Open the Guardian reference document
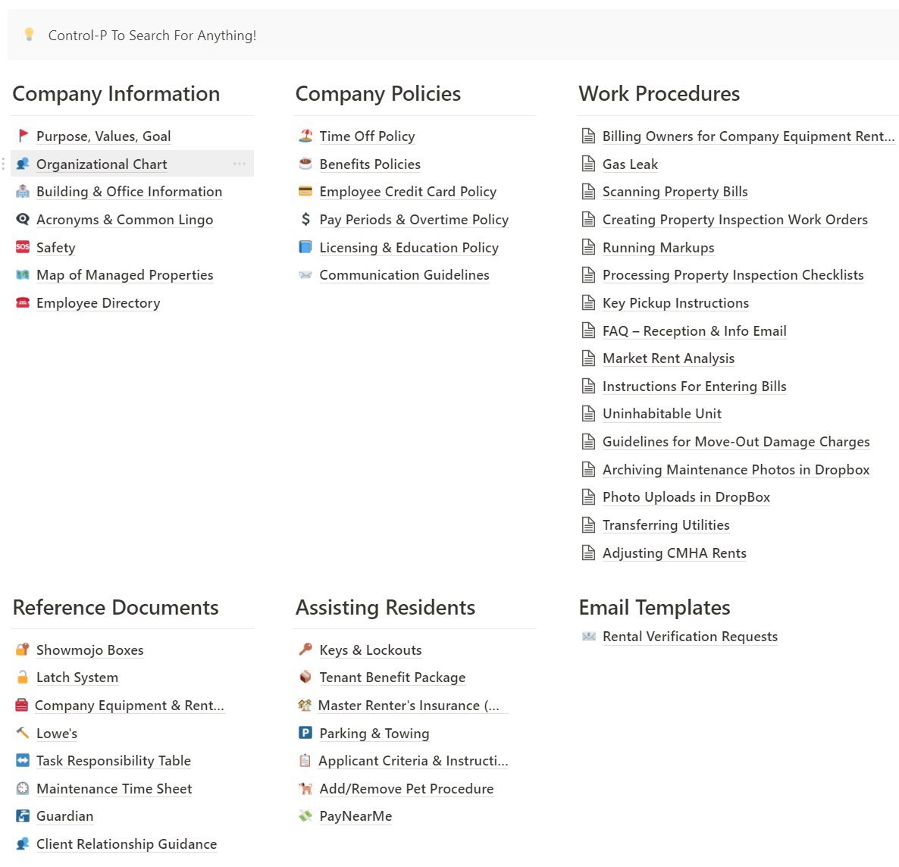The width and height of the screenshot is (899, 867). [64, 816]
